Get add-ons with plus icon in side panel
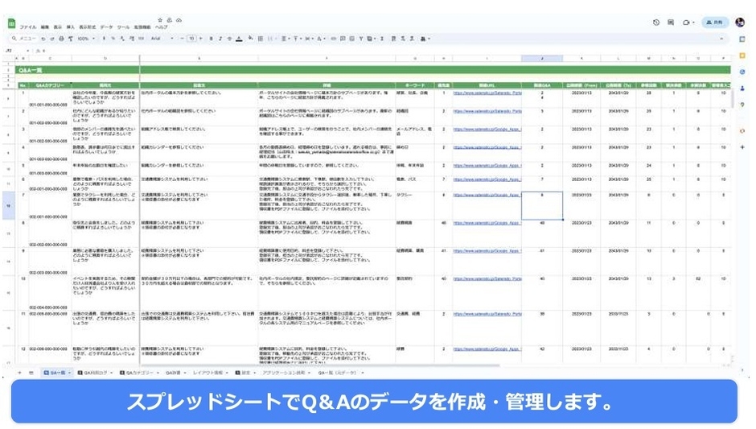The width and height of the screenshot is (756, 429). pos(742,146)
